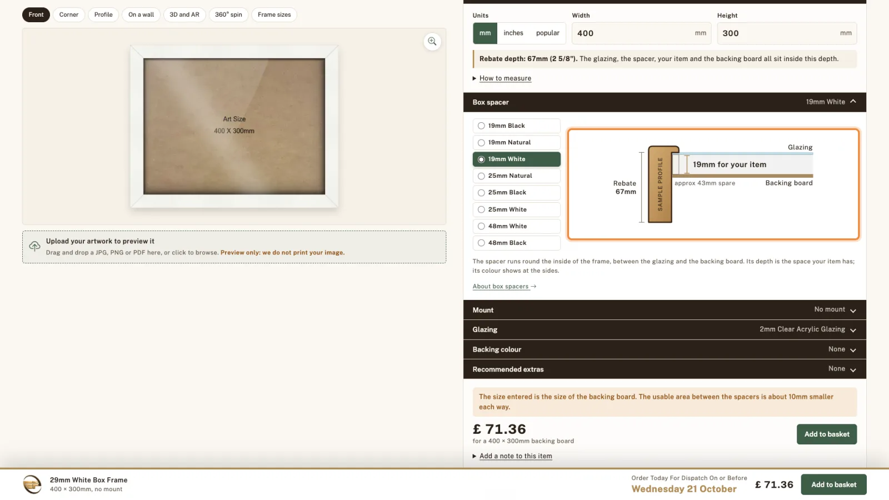Choose popular sizes option
Viewport: 889px width, 500px height.
[x=548, y=33]
